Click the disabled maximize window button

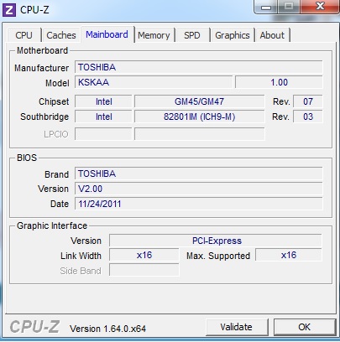(289, 7)
